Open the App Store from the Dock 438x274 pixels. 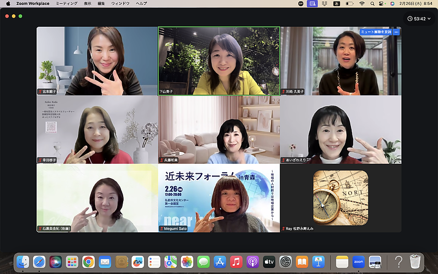pyautogui.click(x=220, y=262)
